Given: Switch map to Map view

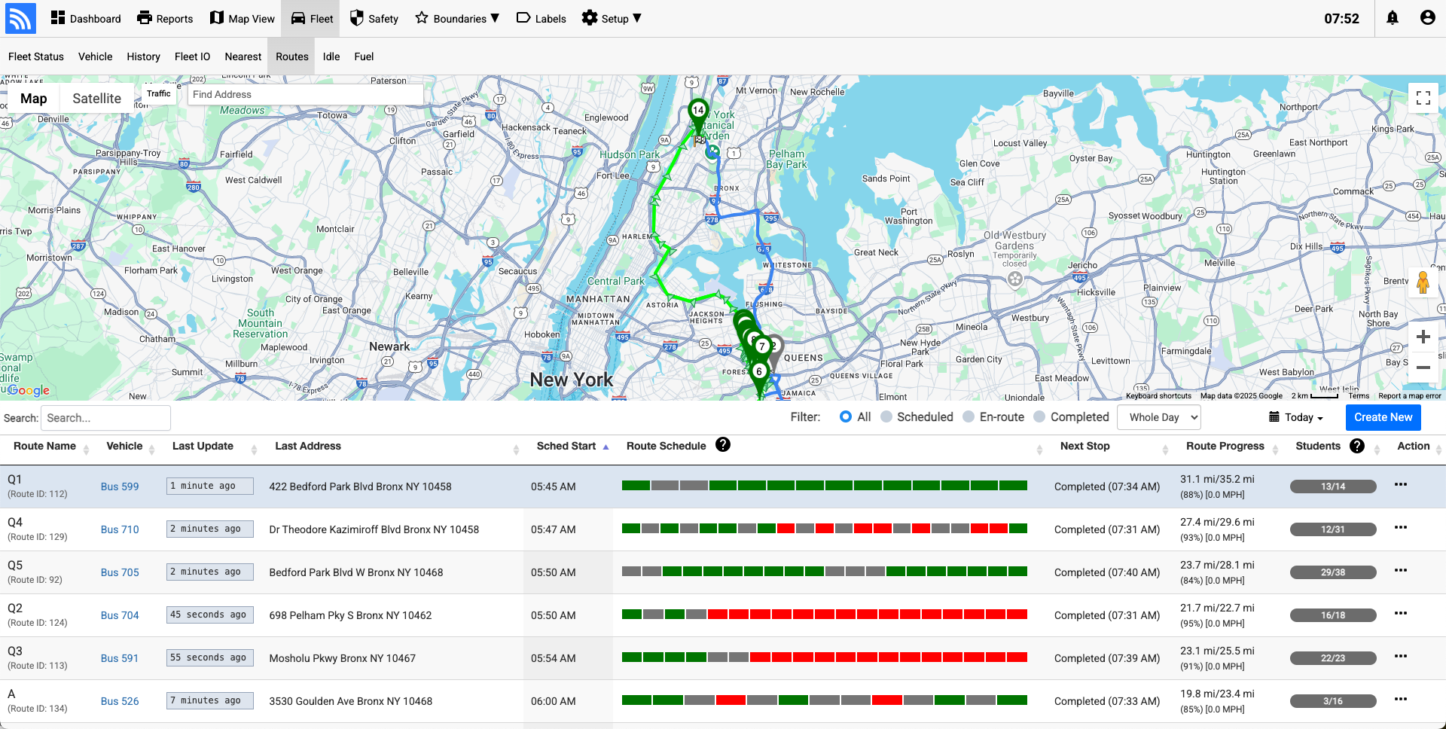Looking at the screenshot, I should (x=33, y=99).
